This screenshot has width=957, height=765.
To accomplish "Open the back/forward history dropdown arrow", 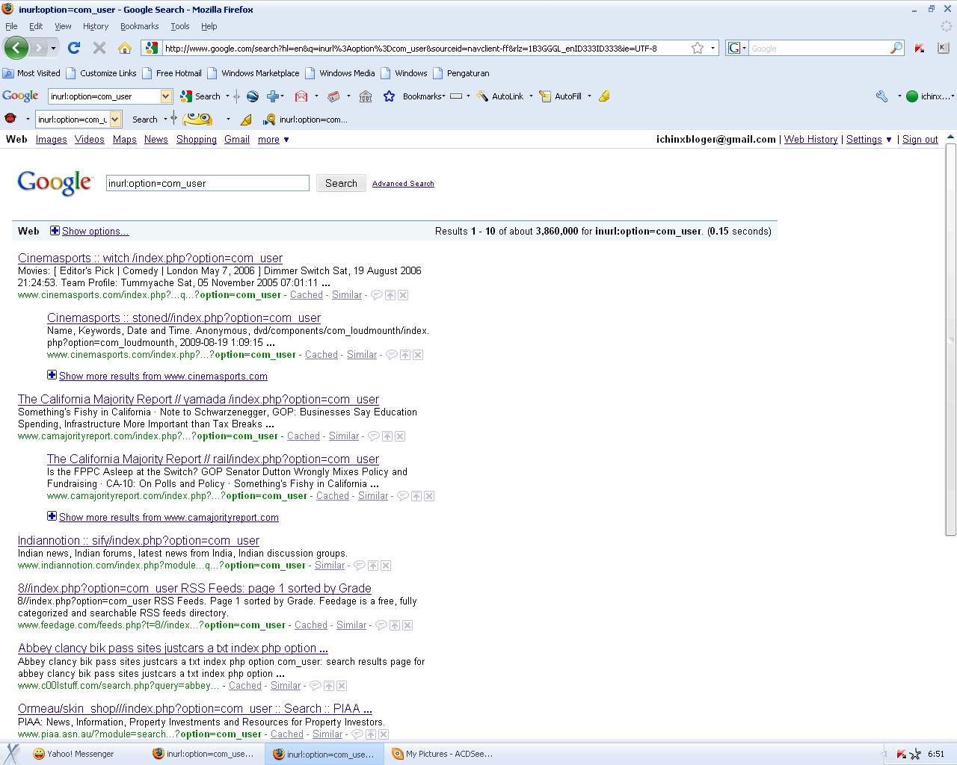I will click(53, 48).
